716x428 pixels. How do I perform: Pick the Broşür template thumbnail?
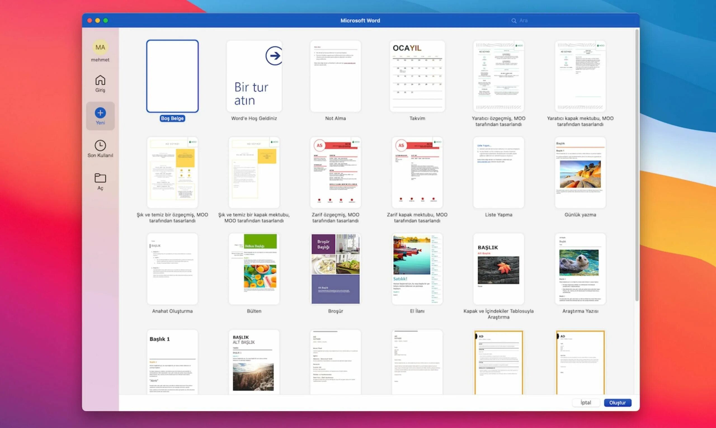tap(335, 268)
